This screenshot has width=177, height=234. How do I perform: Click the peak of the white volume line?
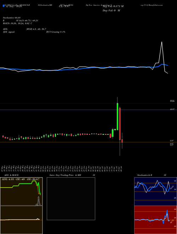(x=162, y=42)
